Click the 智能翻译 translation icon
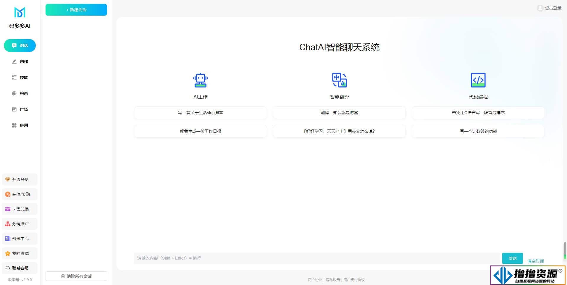 pyautogui.click(x=339, y=80)
